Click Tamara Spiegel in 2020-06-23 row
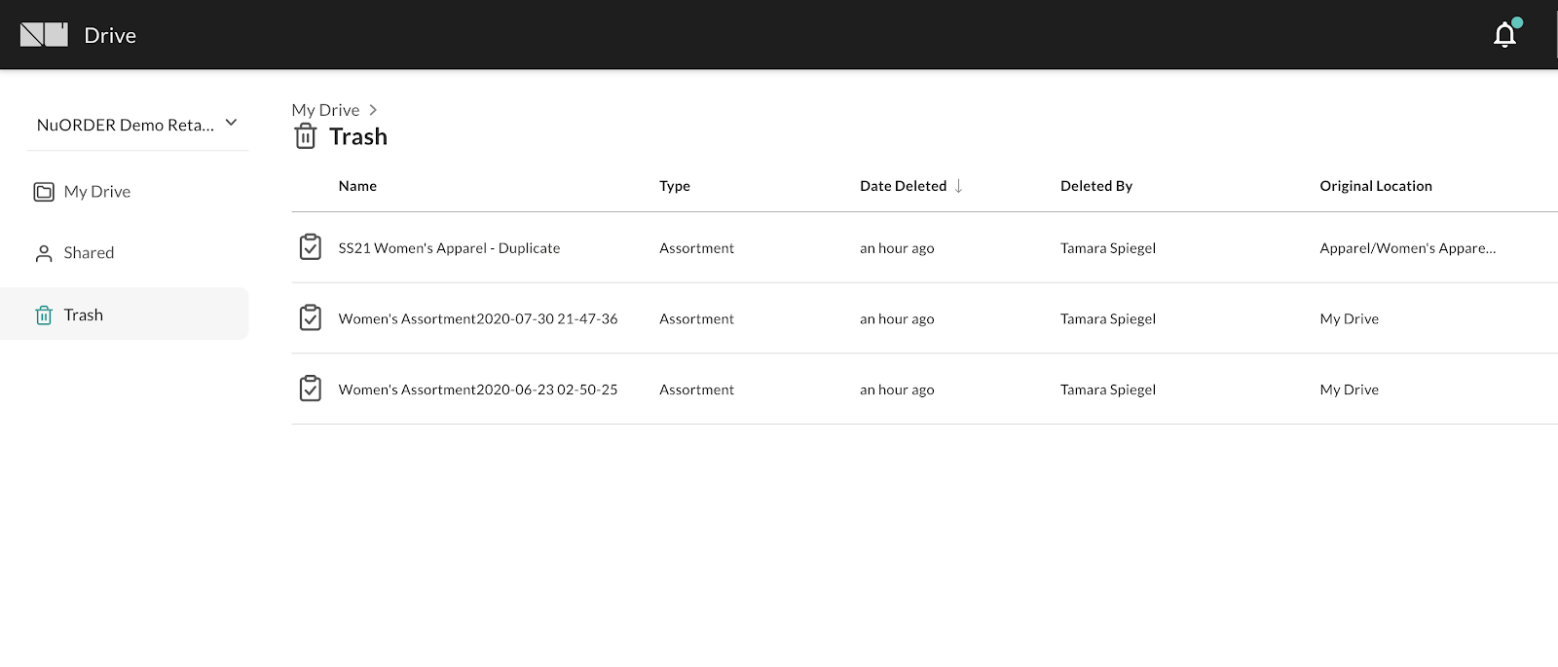This screenshot has height=667, width=1558. pos(1108,389)
